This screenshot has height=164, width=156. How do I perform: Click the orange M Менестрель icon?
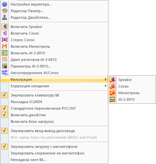point(5,46)
